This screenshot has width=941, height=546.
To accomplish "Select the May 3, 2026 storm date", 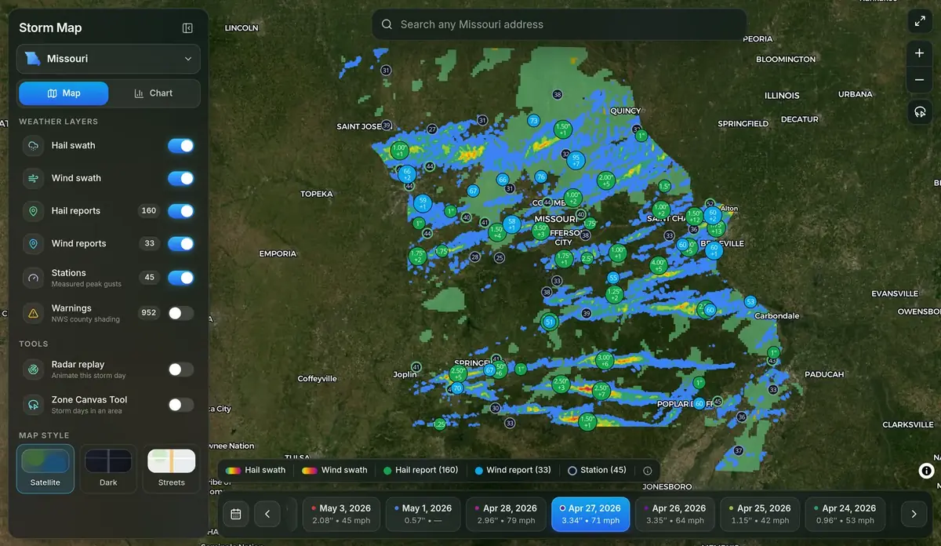I will click(x=342, y=515).
